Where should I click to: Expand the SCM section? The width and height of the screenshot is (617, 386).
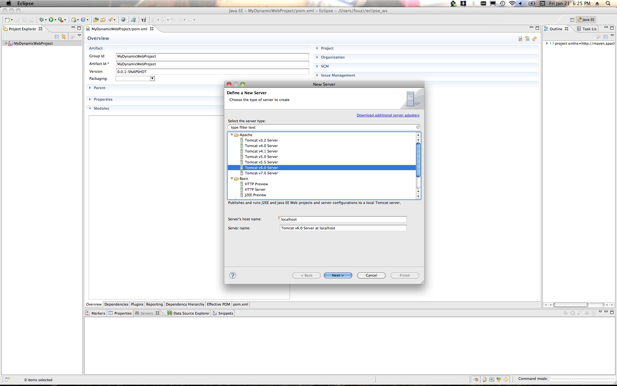click(x=317, y=66)
